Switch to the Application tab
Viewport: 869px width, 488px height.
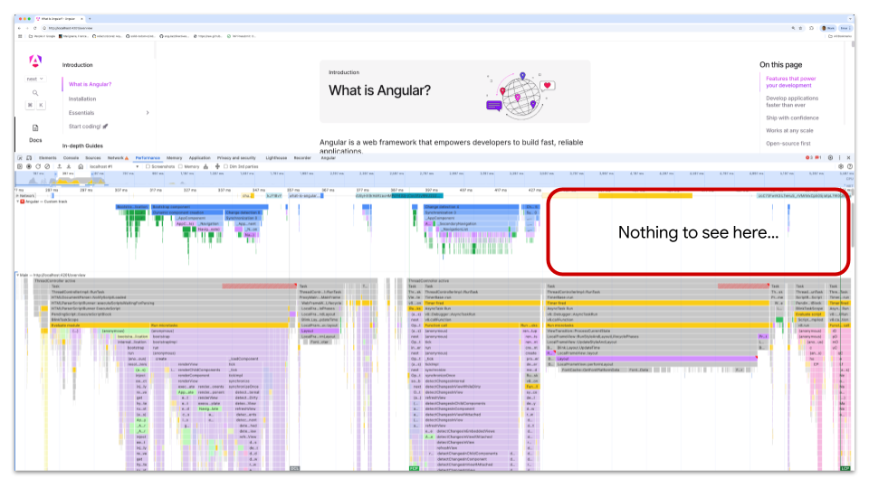(x=199, y=157)
